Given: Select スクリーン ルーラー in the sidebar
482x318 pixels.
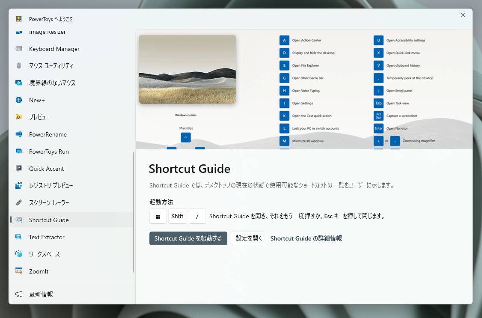Looking at the screenshot, I should (71, 203).
